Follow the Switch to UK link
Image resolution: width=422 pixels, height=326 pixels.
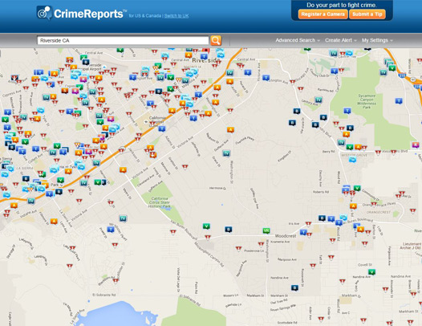coord(177,15)
